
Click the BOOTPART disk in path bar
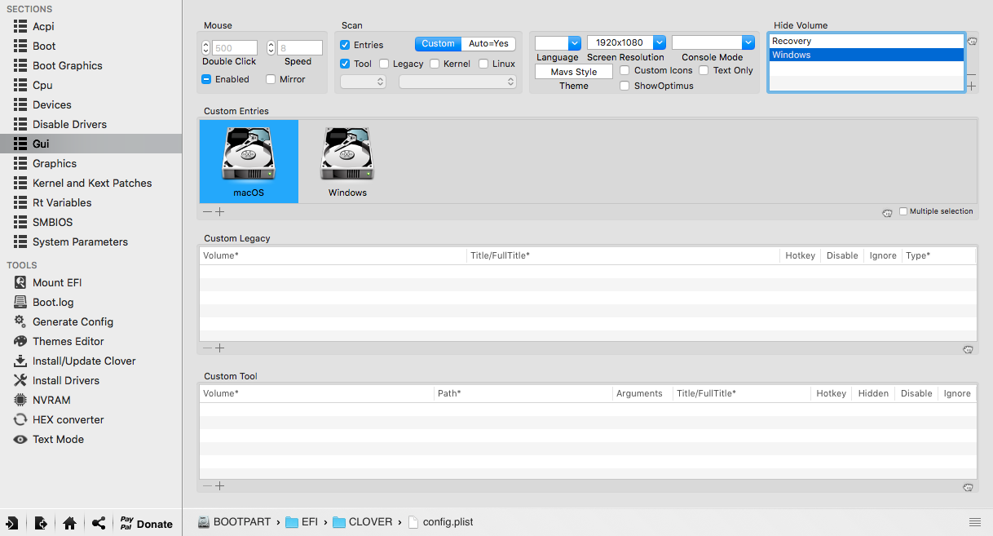(234, 522)
